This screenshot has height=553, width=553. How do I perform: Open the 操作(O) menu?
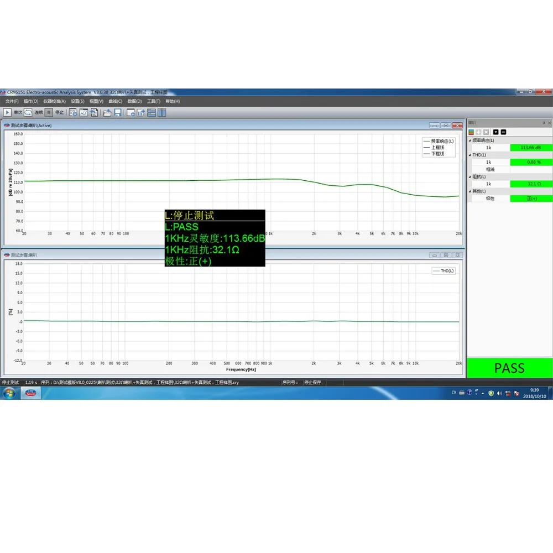click(x=30, y=101)
